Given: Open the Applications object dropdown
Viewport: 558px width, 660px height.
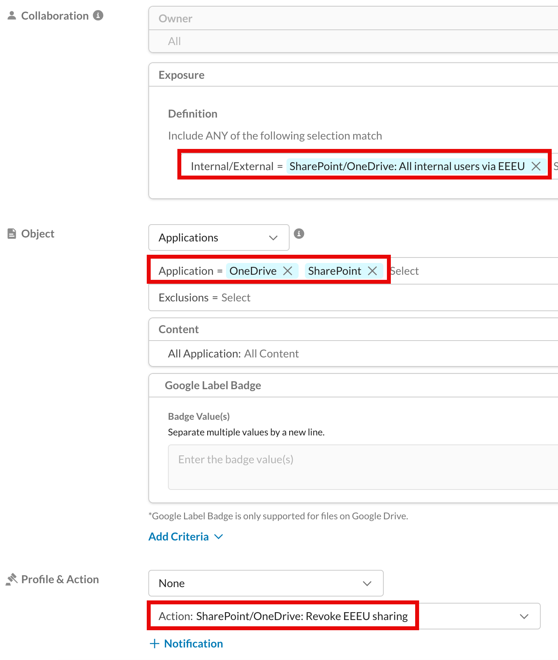Looking at the screenshot, I should pyautogui.click(x=219, y=238).
